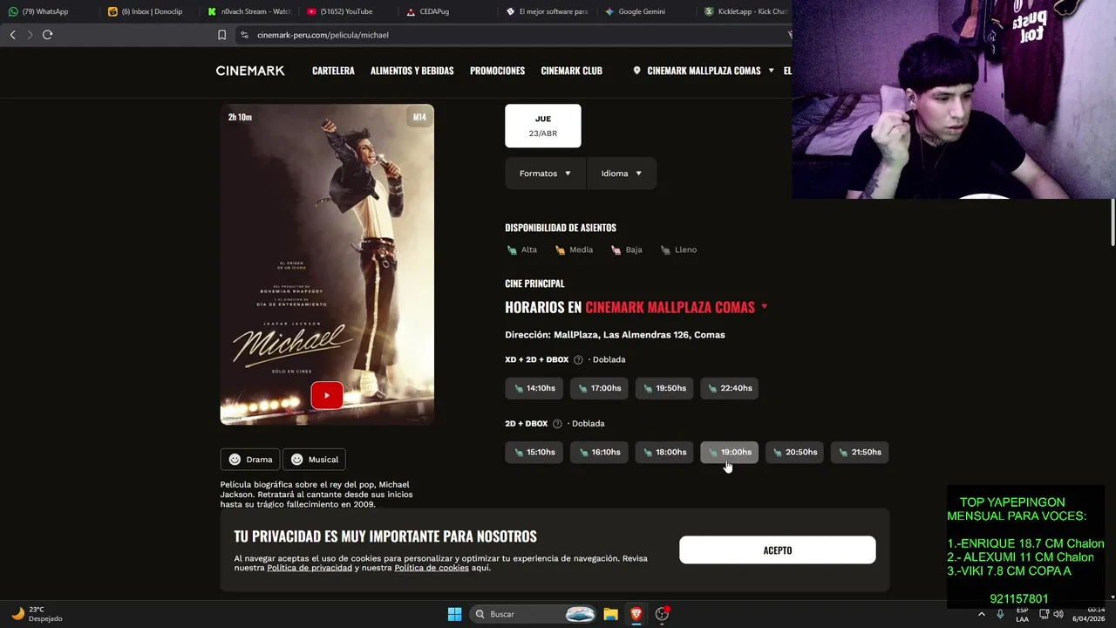Go back using browser back arrow
Image resolution: width=1116 pixels, height=628 pixels.
pos(12,35)
